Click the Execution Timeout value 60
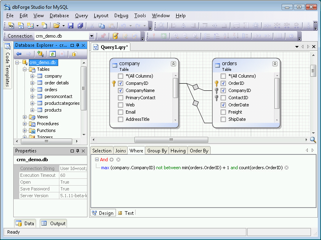Viewport: 321px width, 240px height. [x=73, y=175]
